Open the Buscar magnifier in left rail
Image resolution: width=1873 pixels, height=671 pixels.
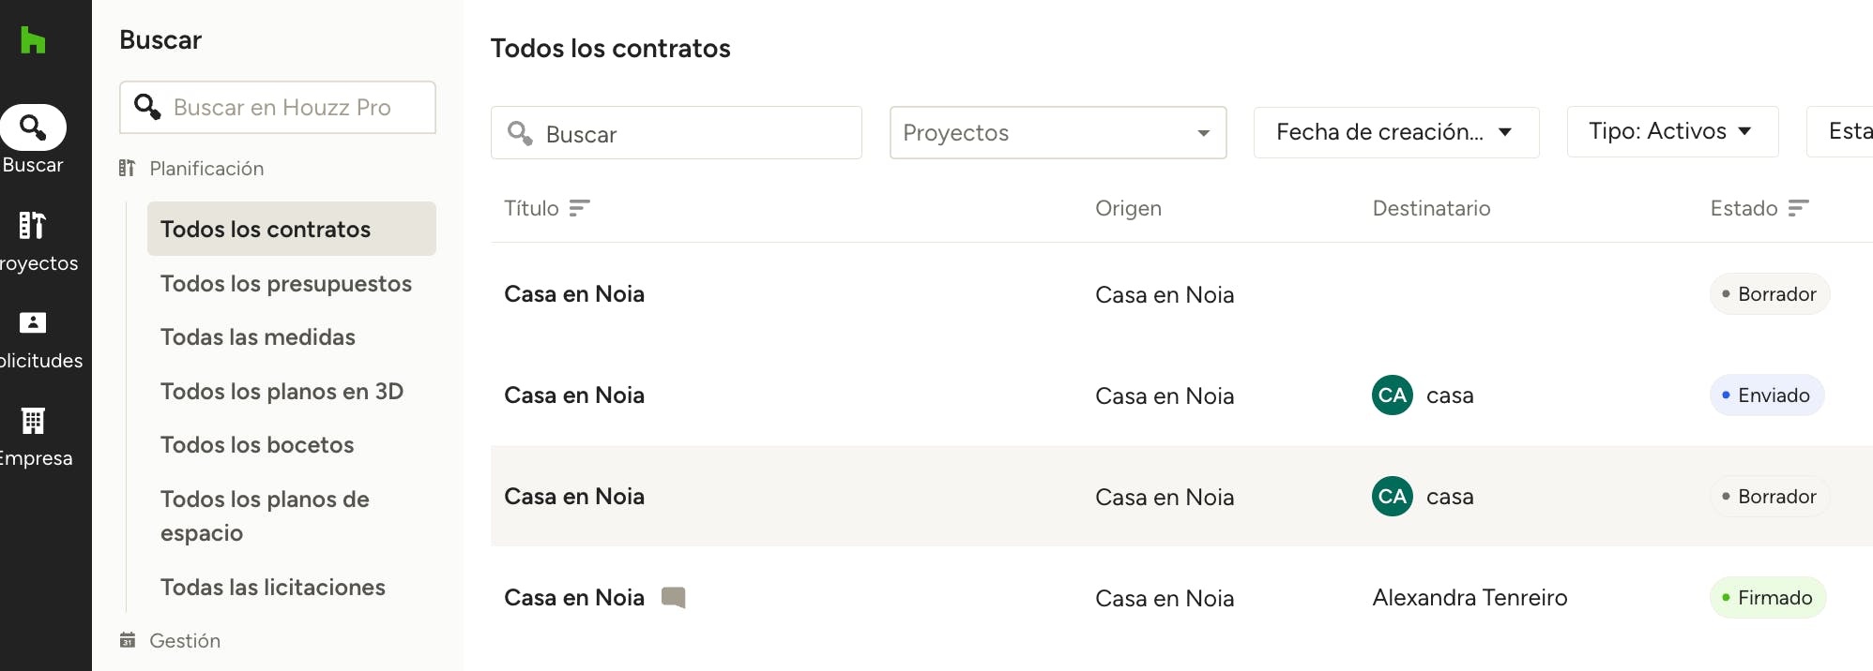[x=33, y=127]
